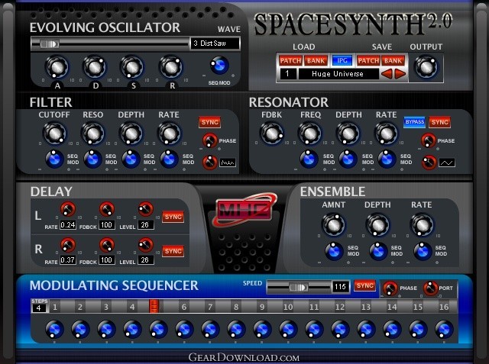Click the Delay L RATE red knob
Image resolution: width=489 pixels, height=364 pixels.
click(x=68, y=209)
